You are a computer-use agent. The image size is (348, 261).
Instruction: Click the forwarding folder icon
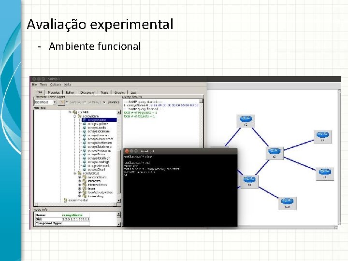[x=84, y=196]
